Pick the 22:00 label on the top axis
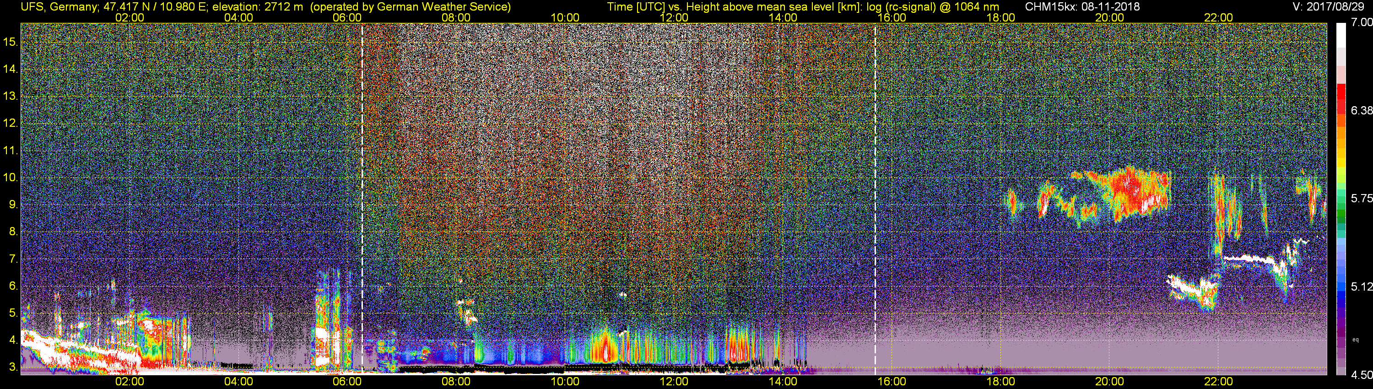This screenshot has height=389, width=1373. (x=1218, y=17)
